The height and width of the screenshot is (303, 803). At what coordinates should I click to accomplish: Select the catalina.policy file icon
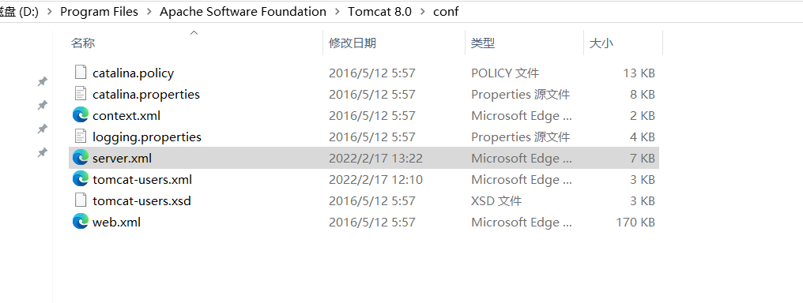(x=81, y=73)
